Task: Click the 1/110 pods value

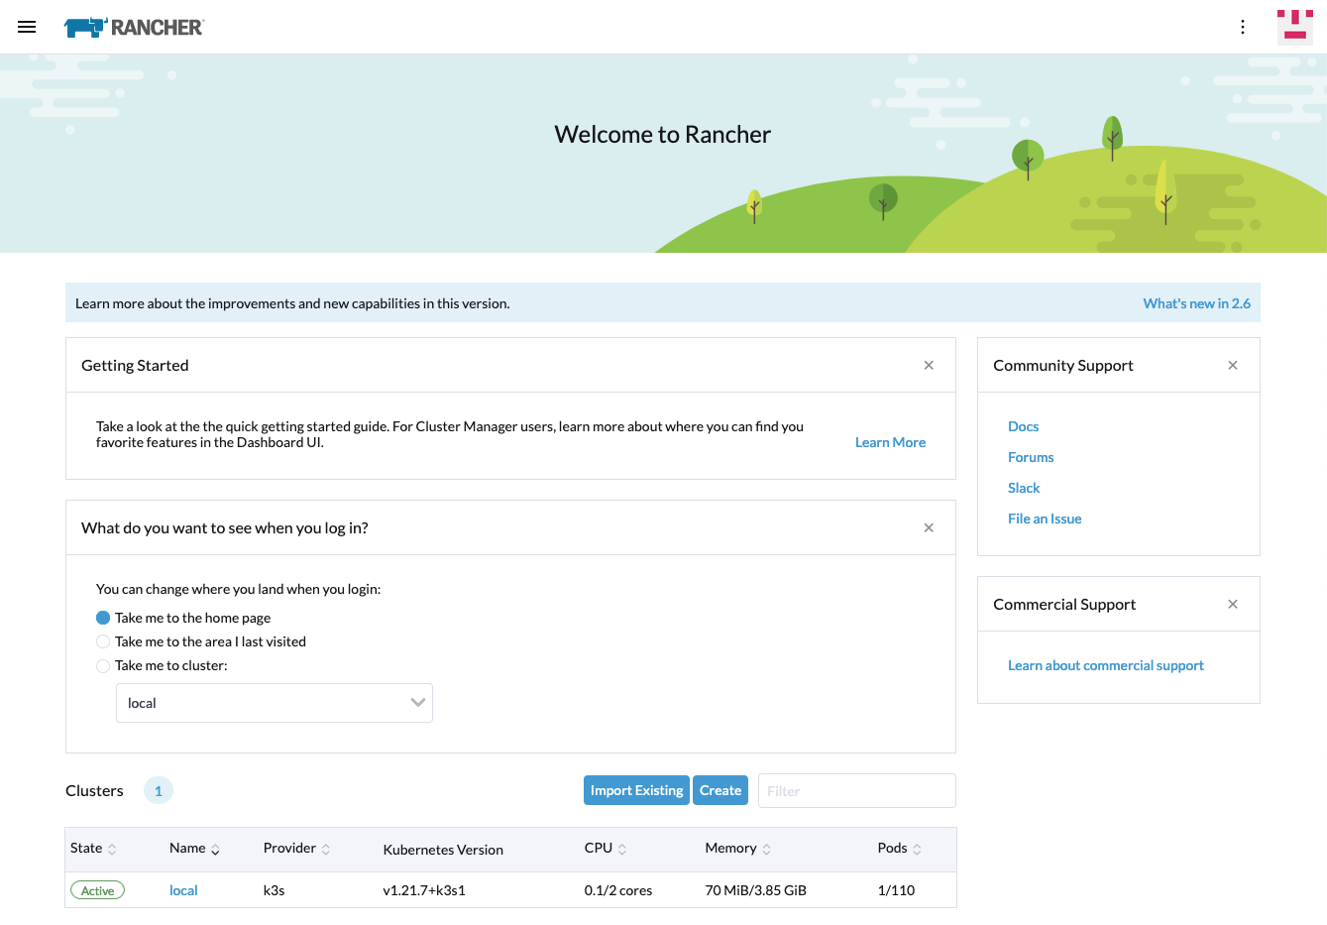Action: tap(896, 890)
